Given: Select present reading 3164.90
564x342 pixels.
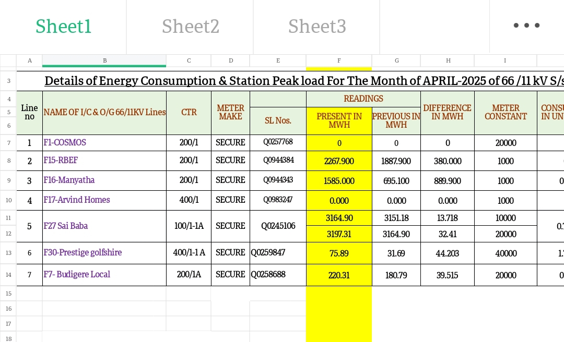Looking at the screenshot, I should coord(339,218).
